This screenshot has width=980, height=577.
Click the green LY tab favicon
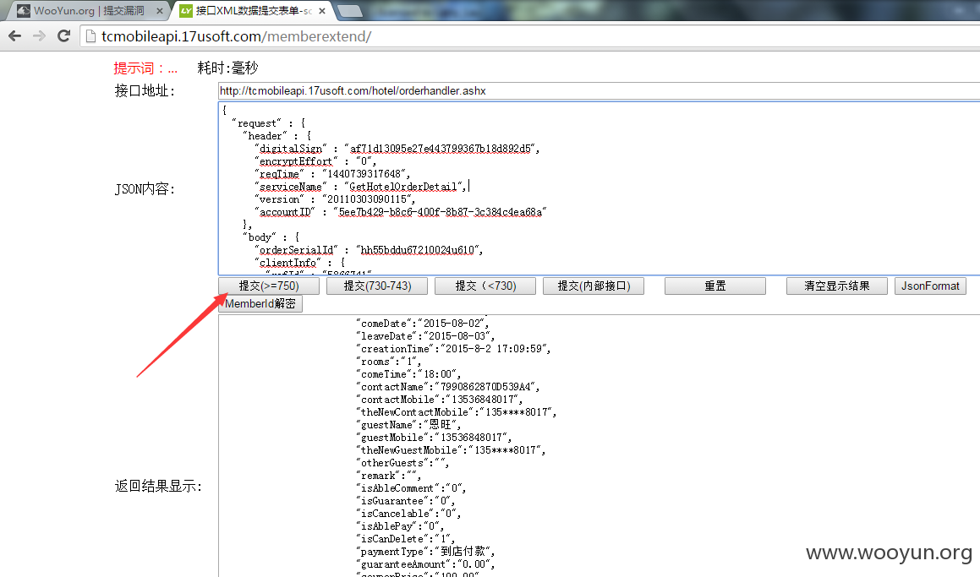[x=186, y=11]
